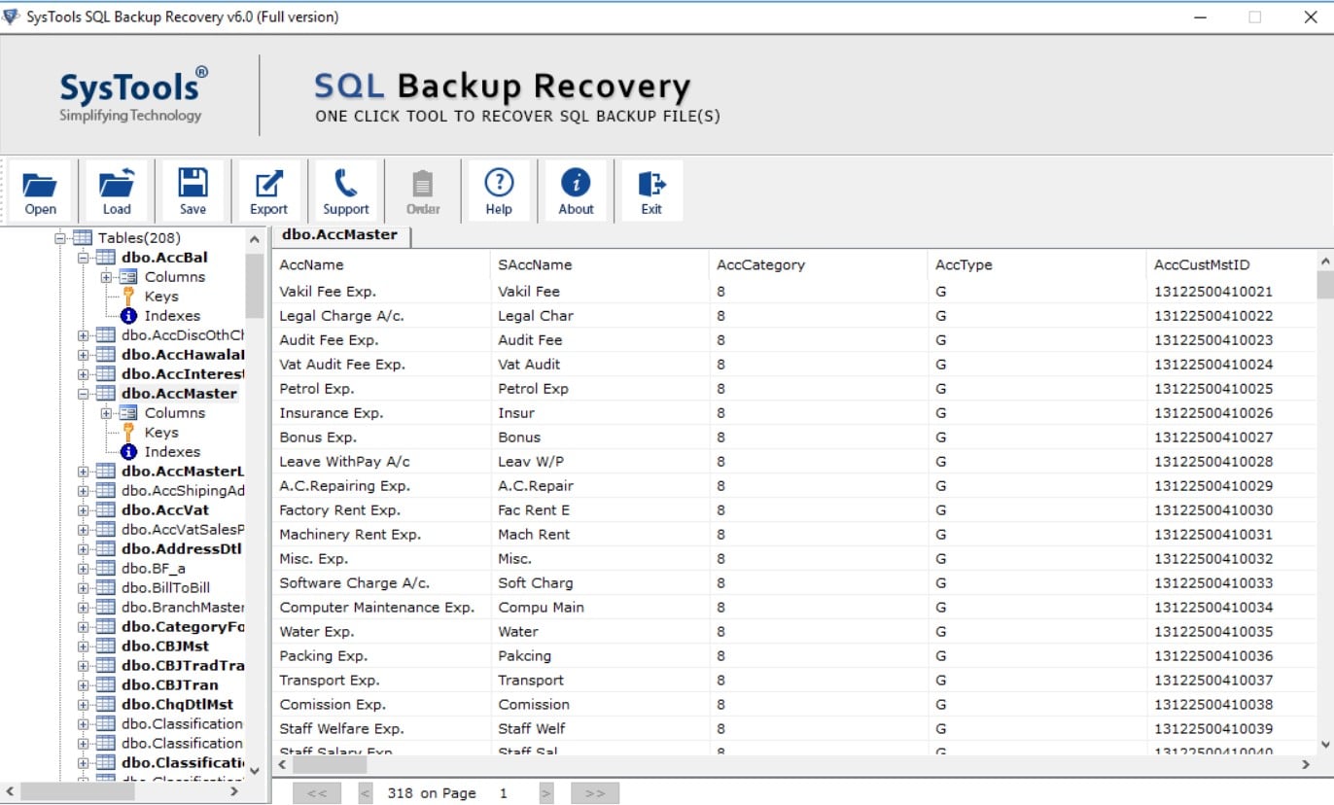
Task: Click tree panel scroll down arrow
Action: tap(255, 770)
